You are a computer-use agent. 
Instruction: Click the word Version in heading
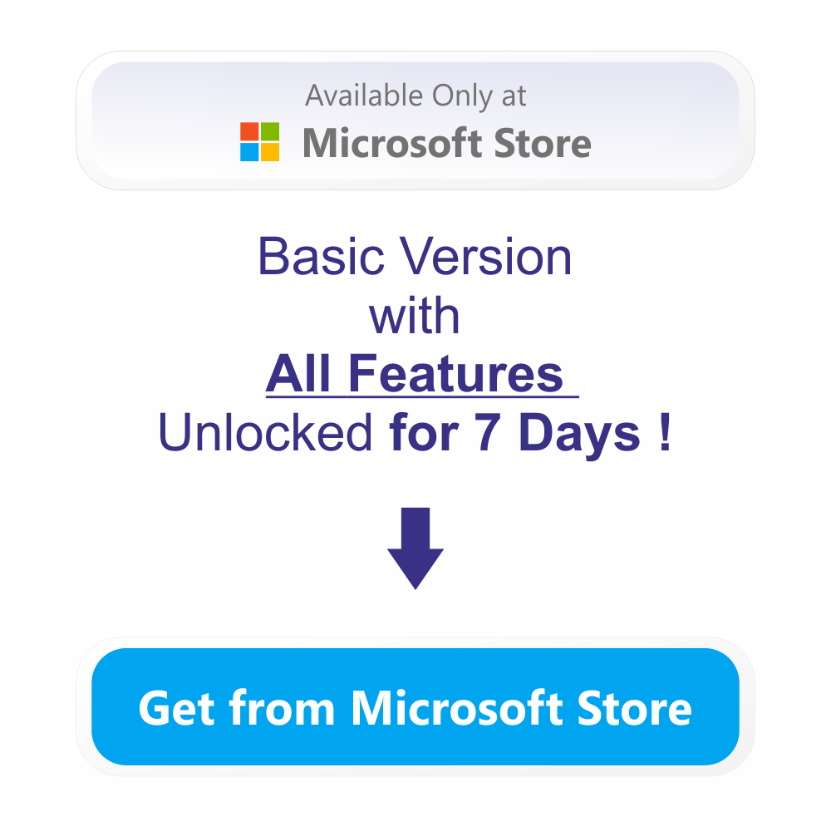pos(485,257)
